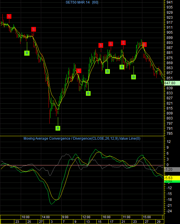Screen dimensions: 180x224
Task: Click the 899 price axis value
Action: (169, 37)
